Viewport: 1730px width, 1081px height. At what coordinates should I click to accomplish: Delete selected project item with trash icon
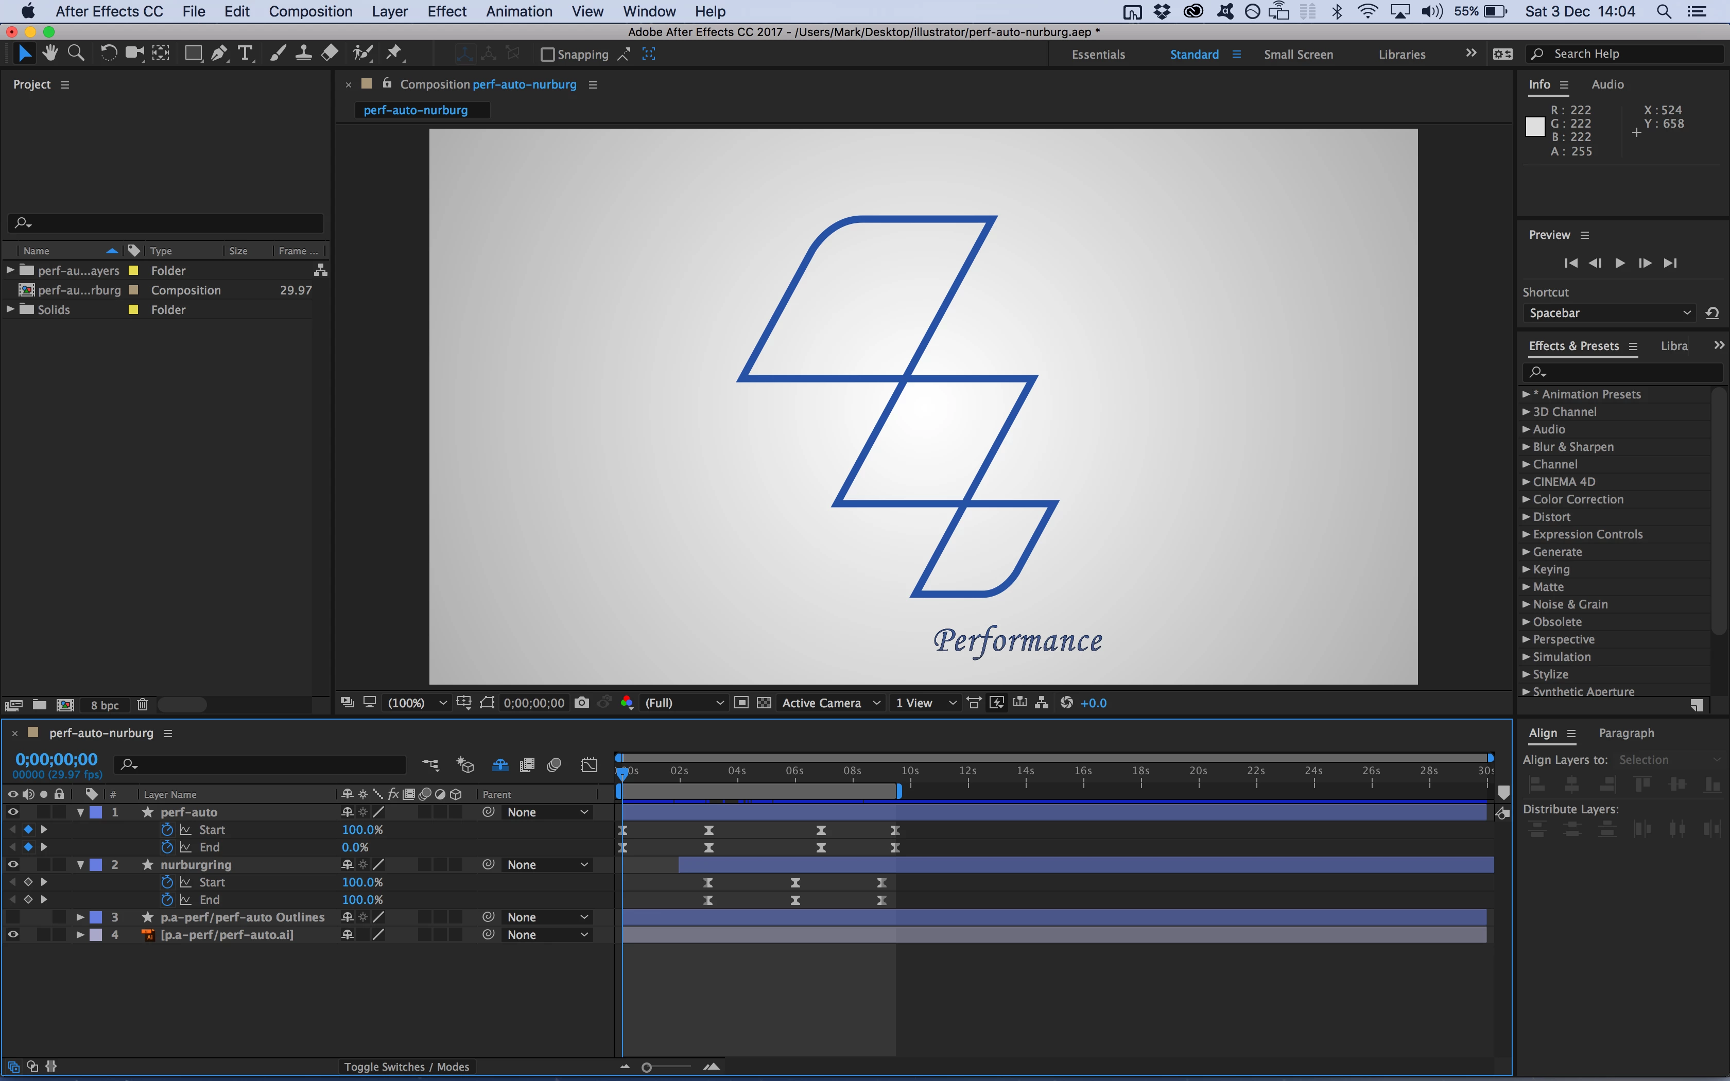click(x=142, y=705)
